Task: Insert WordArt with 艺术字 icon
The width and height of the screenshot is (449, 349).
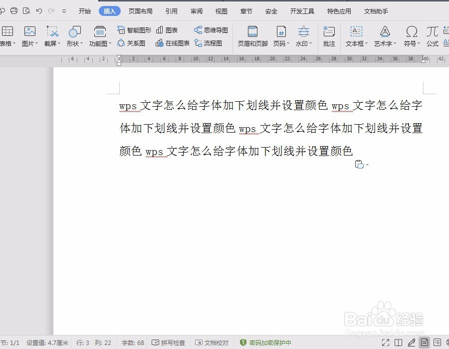Action: point(385,31)
